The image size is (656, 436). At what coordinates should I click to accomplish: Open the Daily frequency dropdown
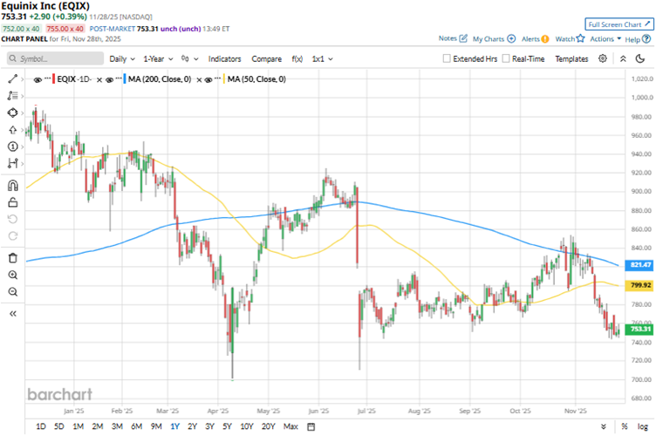pyautogui.click(x=122, y=59)
